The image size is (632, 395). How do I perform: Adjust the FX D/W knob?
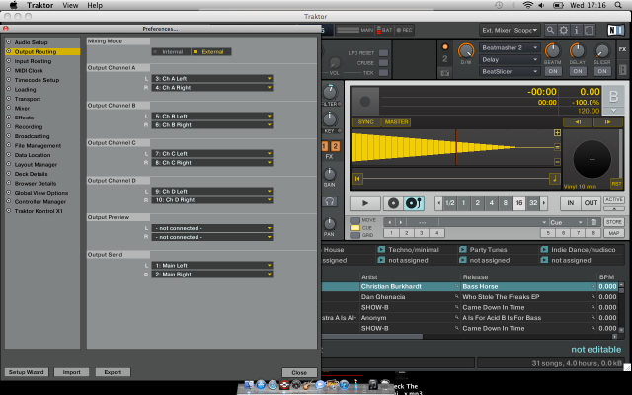[466, 51]
